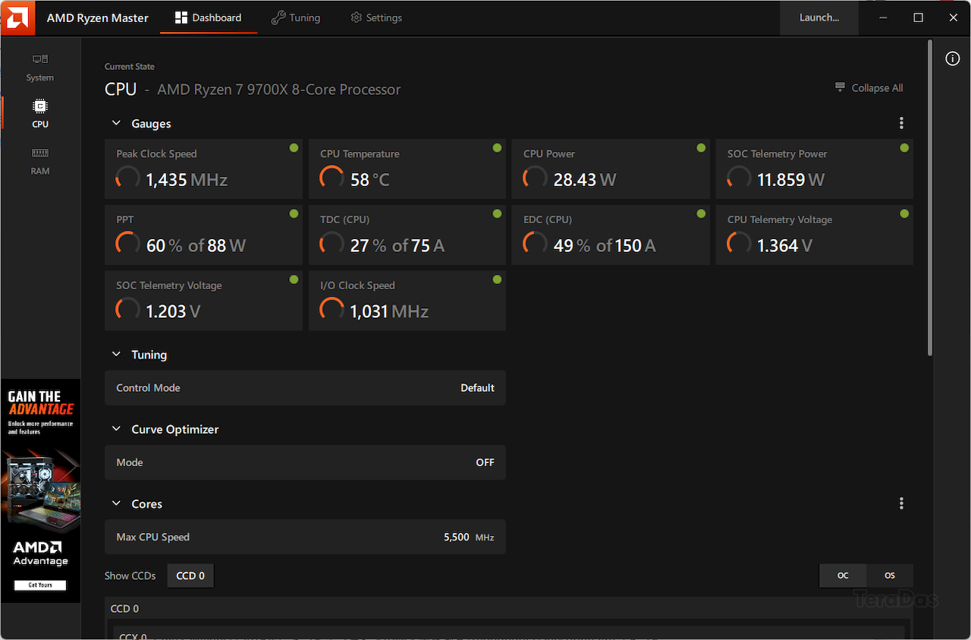Image resolution: width=971 pixels, height=640 pixels.
Task: Open the RAM sidebar page
Action: coord(40,160)
